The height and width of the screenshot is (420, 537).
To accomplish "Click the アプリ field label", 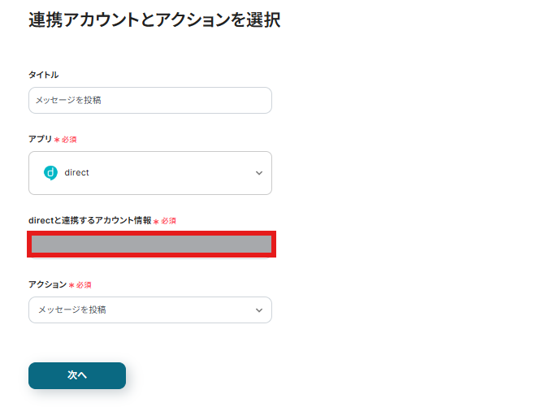I will click(40, 139).
